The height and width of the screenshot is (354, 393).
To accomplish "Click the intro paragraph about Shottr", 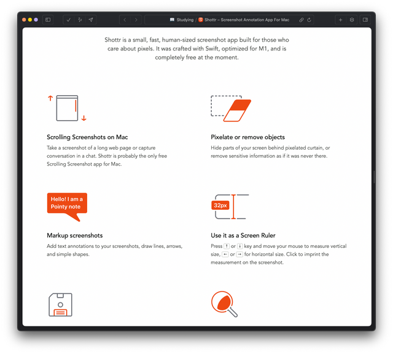I will point(196,48).
